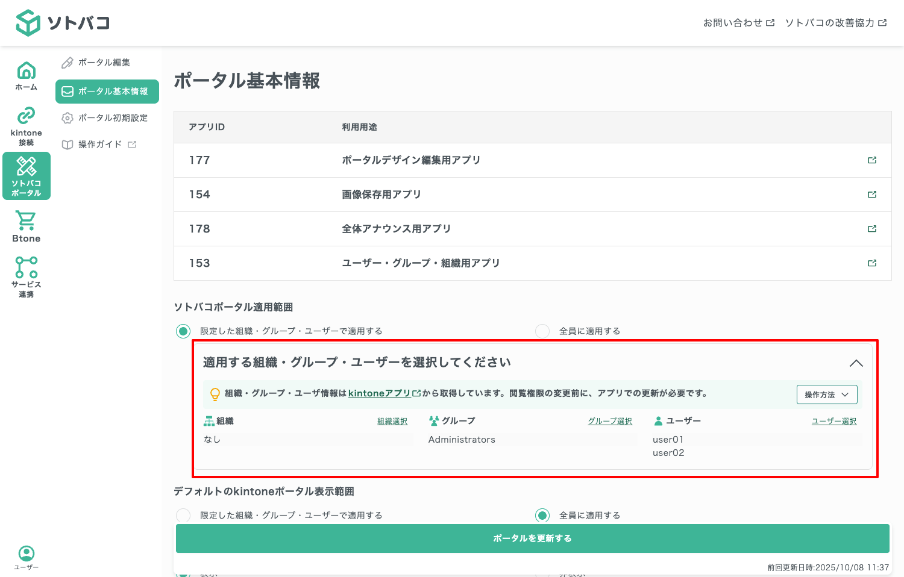The width and height of the screenshot is (904, 577).
Task: Click the ソトバコポータル sidebar icon
Action: [x=26, y=175]
